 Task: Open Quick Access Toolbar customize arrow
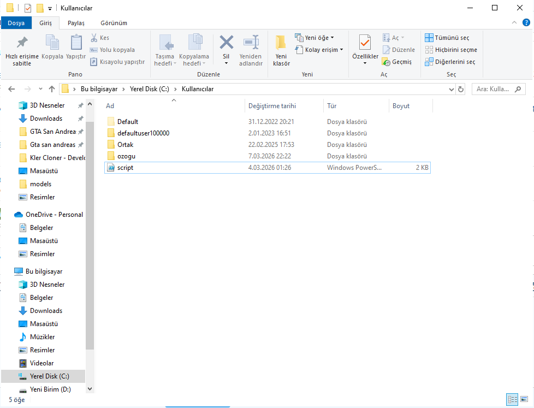(x=50, y=8)
